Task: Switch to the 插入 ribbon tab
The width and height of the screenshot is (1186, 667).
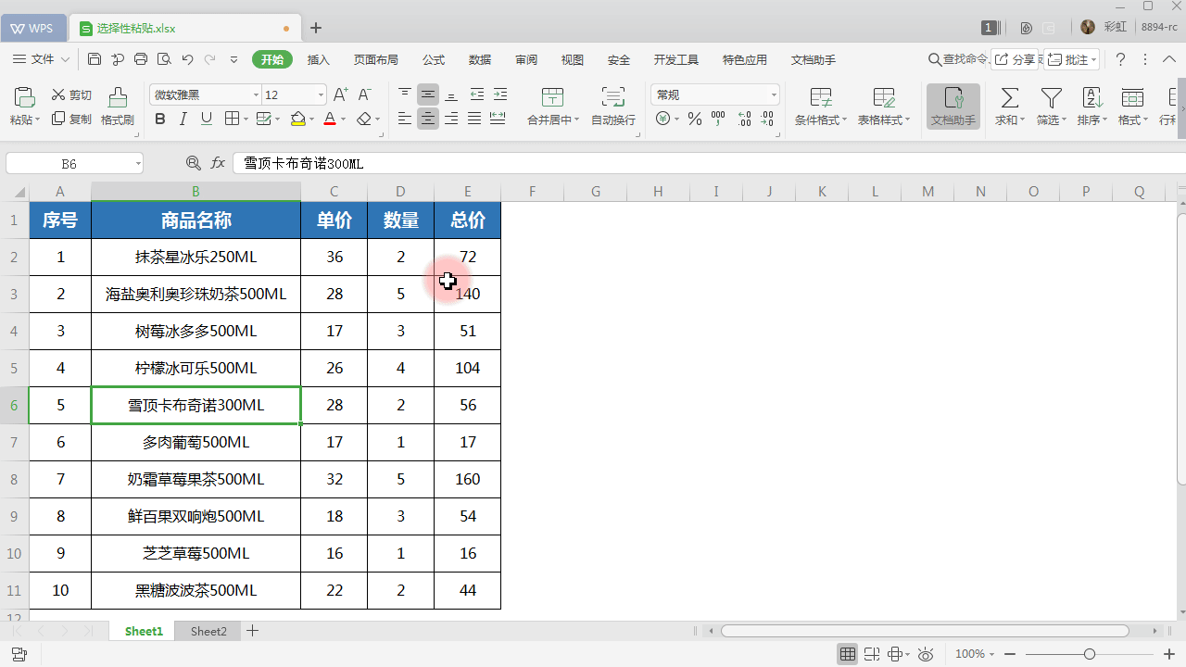Action: 319,59
